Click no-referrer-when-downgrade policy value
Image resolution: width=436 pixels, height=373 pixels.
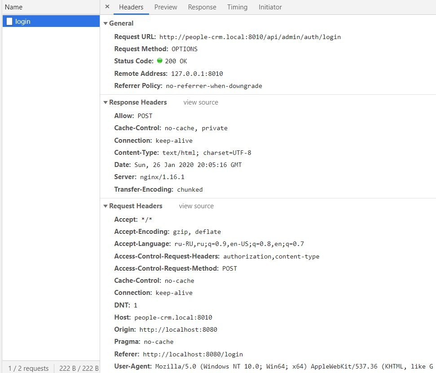tap(214, 86)
